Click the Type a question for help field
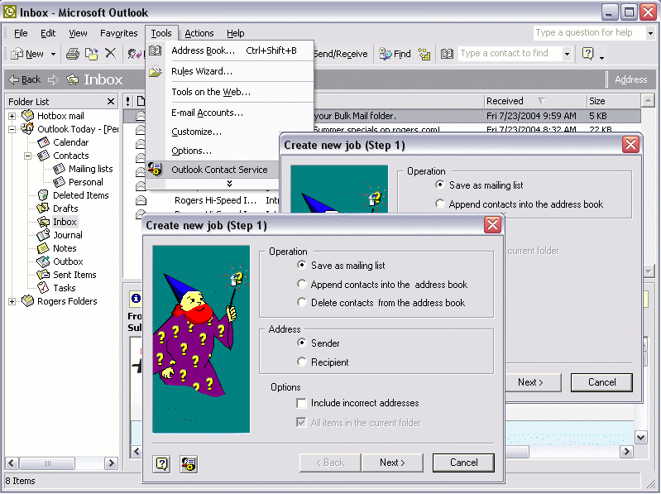661x494 pixels. pyautogui.click(x=589, y=33)
